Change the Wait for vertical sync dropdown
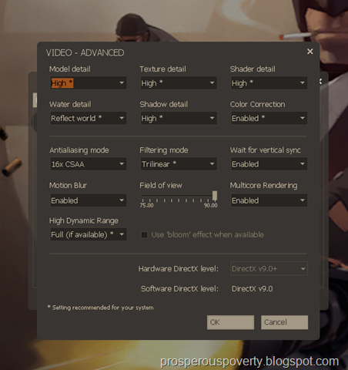 (269, 164)
